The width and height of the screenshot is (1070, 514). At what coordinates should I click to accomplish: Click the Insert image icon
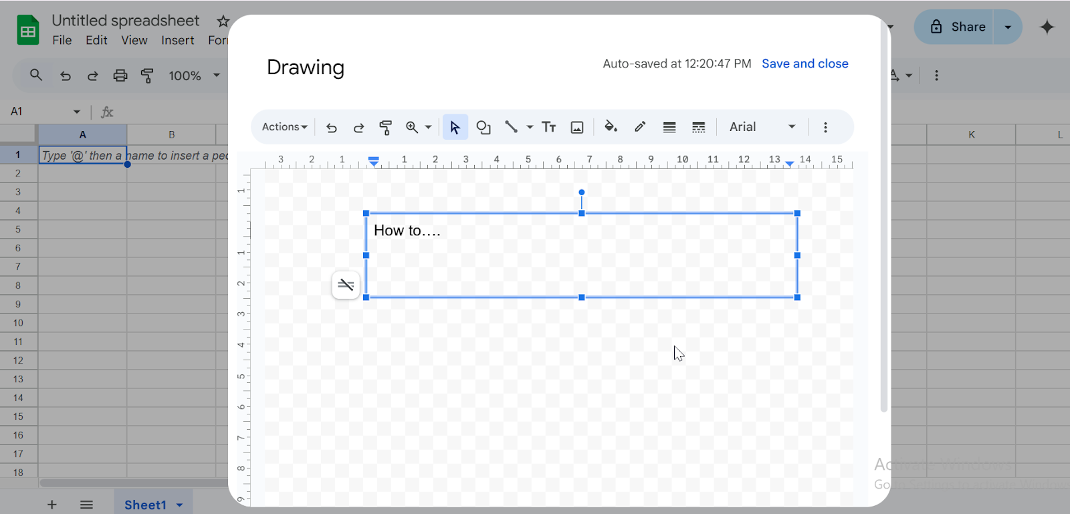[x=577, y=127]
